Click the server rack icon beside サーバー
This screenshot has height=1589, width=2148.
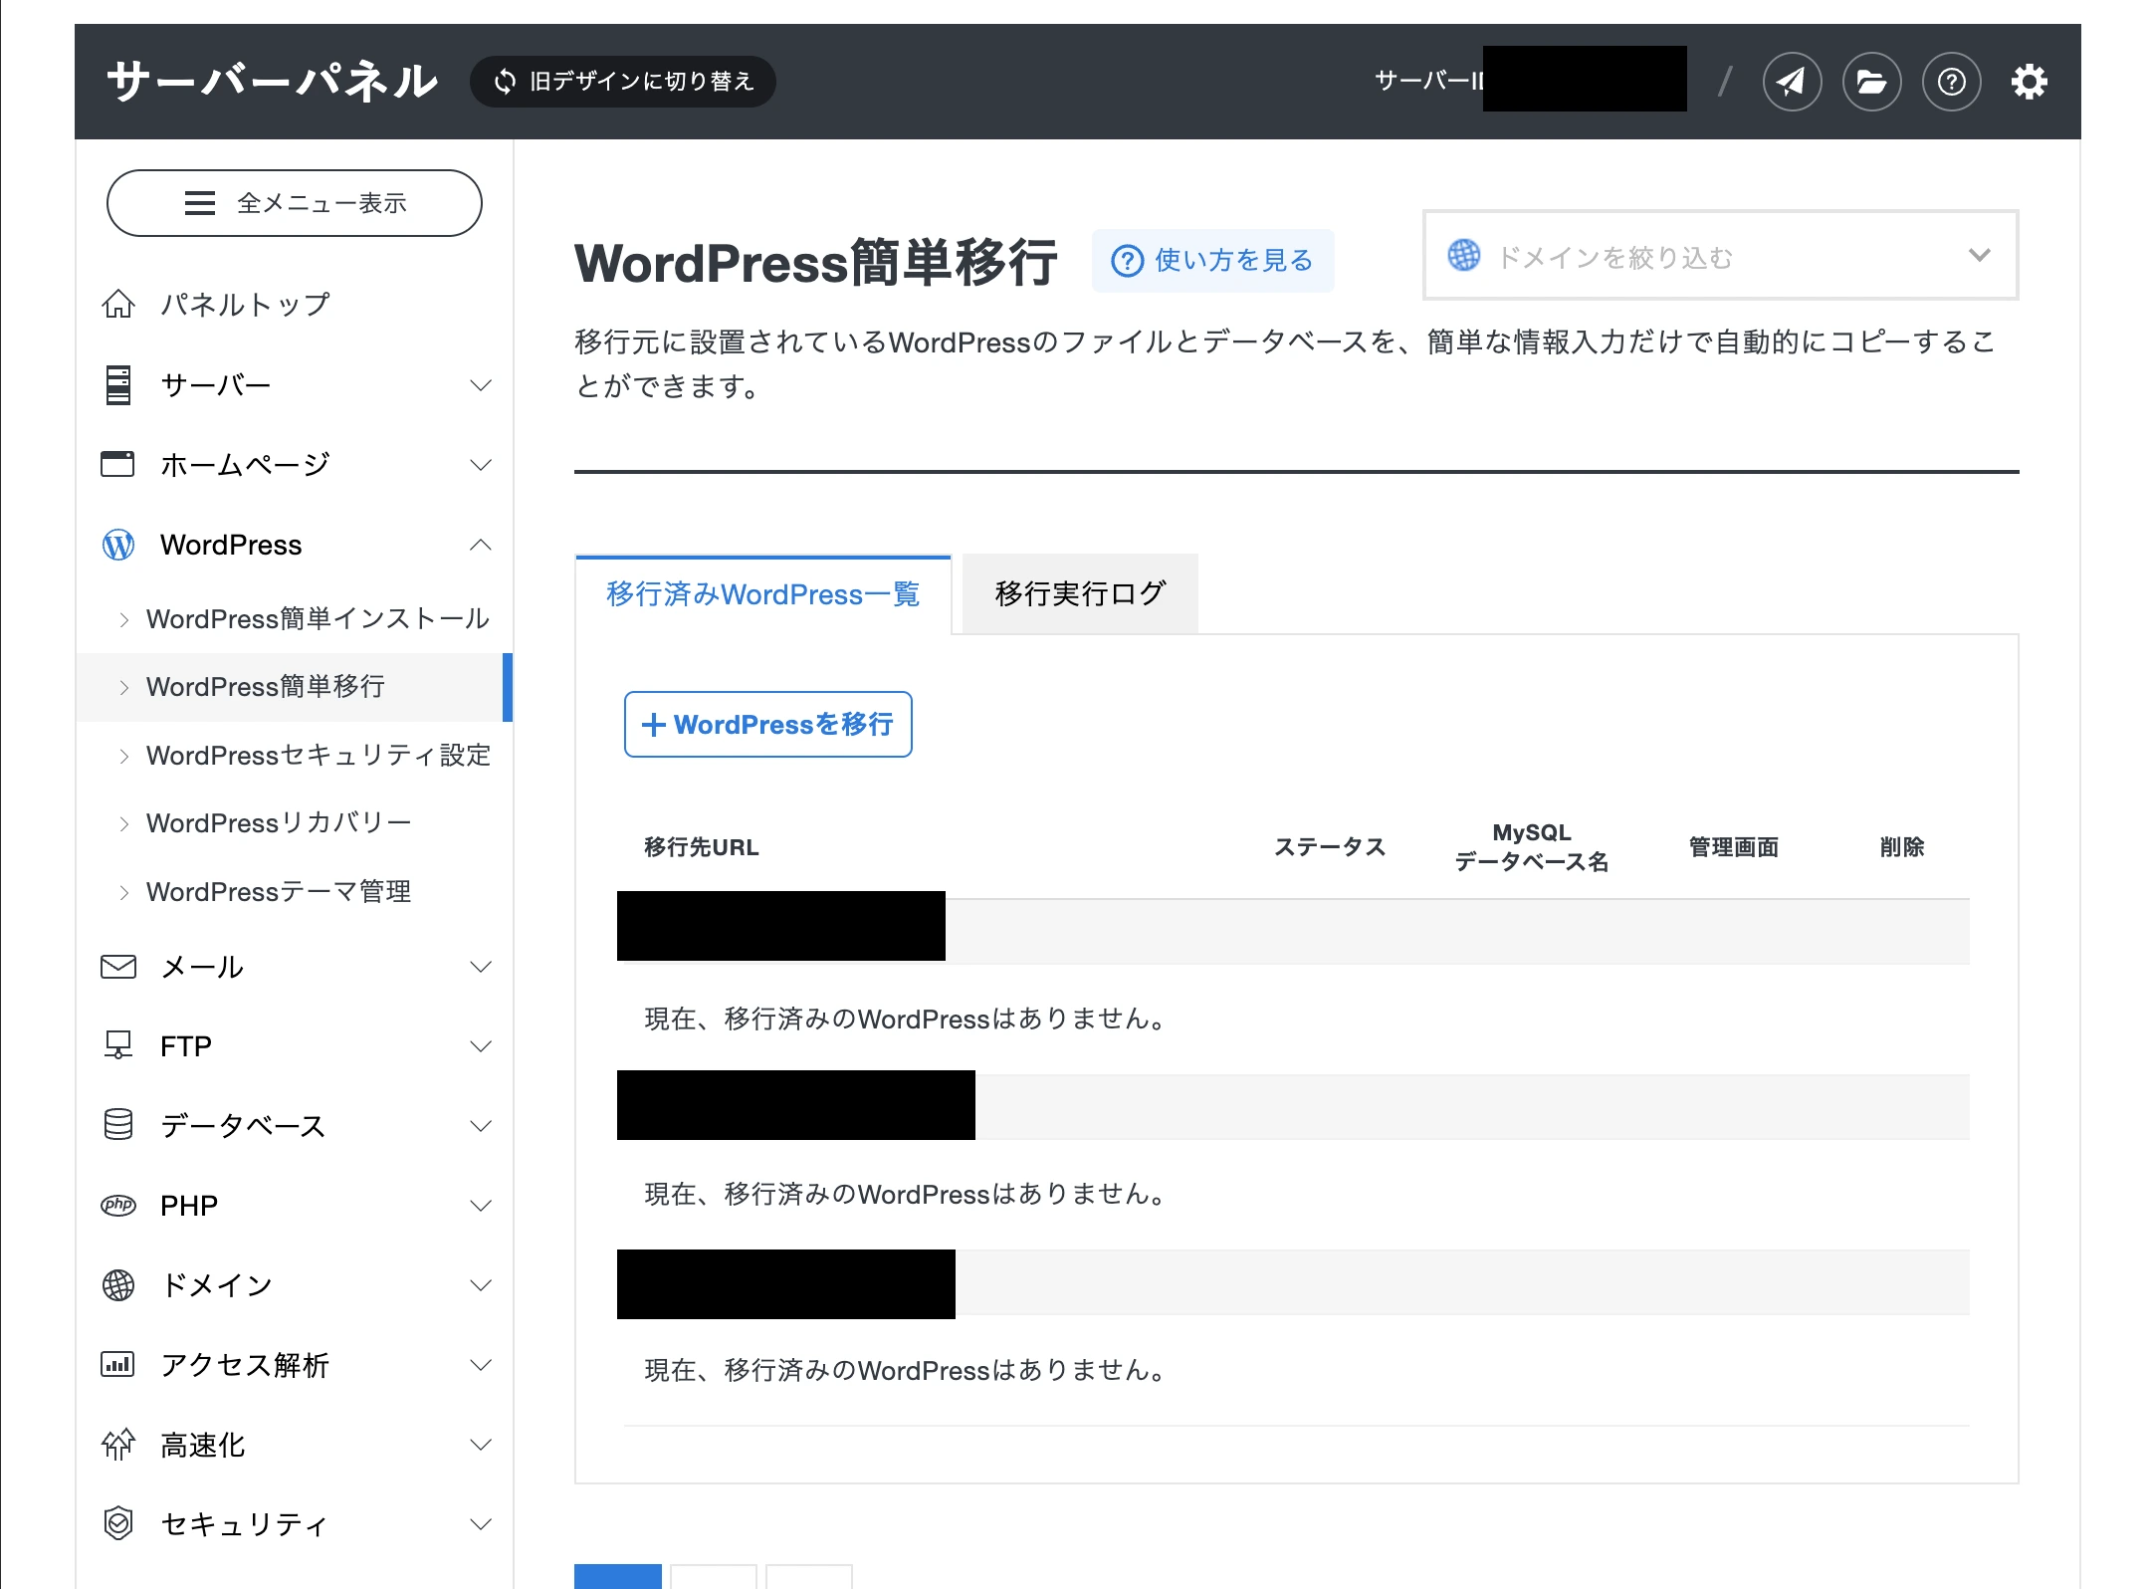pos(118,384)
